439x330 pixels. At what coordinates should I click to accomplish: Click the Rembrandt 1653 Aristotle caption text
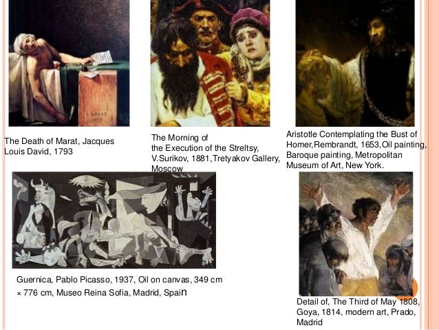pos(356,149)
